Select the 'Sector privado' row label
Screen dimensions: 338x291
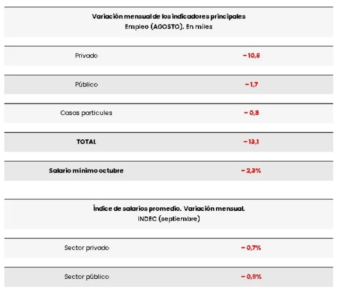pos(86,248)
